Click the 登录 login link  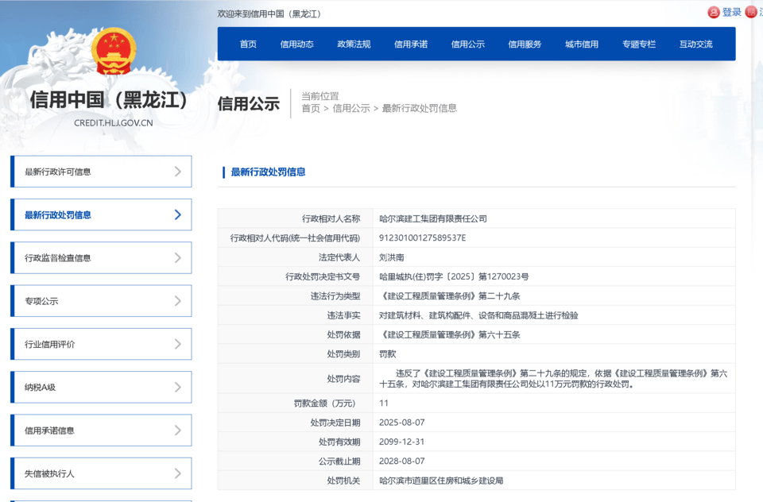730,12
